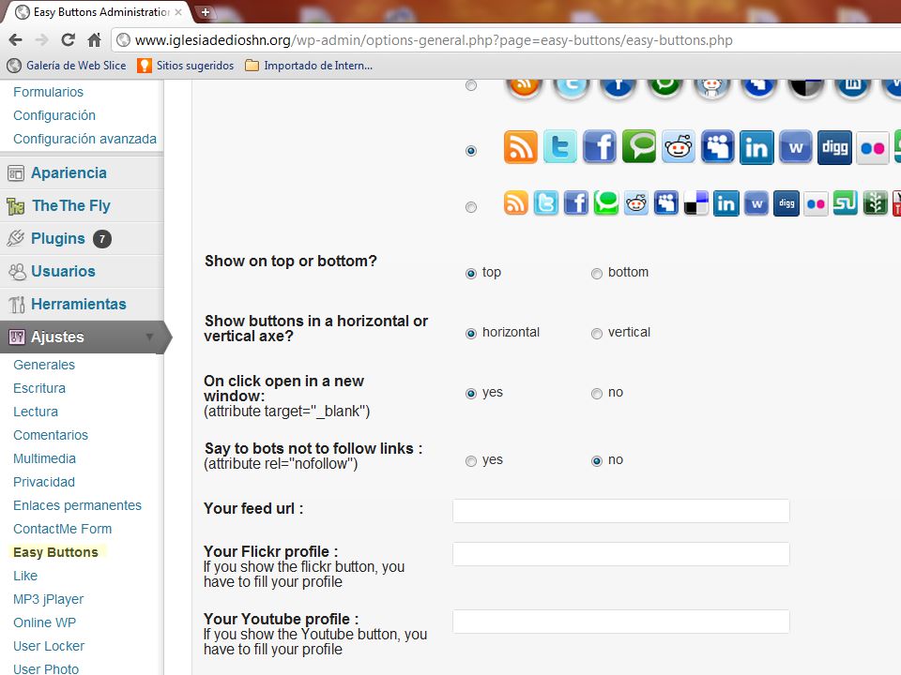
Task: Click the Delicious checkered icon in the small set
Action: (x=695, y=203)
